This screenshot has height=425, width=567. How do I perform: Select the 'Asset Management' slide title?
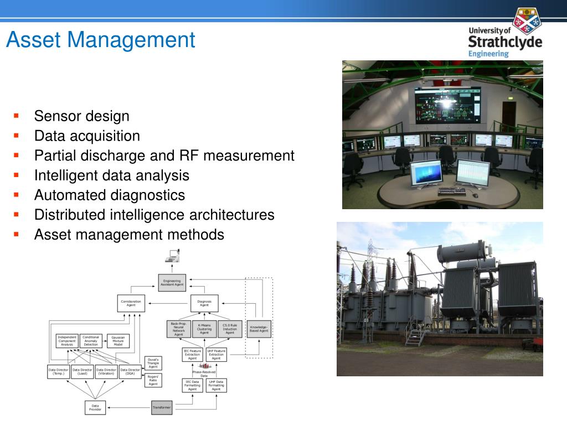101,39
